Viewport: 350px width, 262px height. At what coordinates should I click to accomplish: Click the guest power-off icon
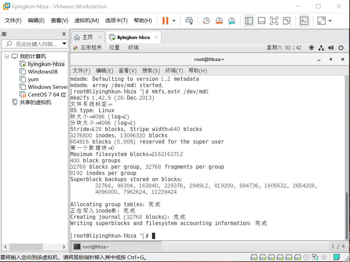pos(341,47)
